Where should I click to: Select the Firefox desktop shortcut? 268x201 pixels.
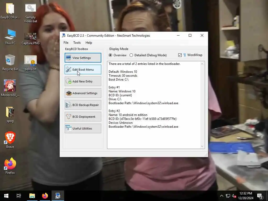10,166
